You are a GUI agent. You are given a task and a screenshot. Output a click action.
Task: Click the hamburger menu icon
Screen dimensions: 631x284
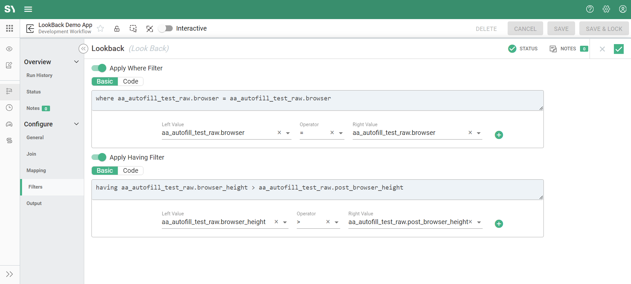[x=28, y=9]
